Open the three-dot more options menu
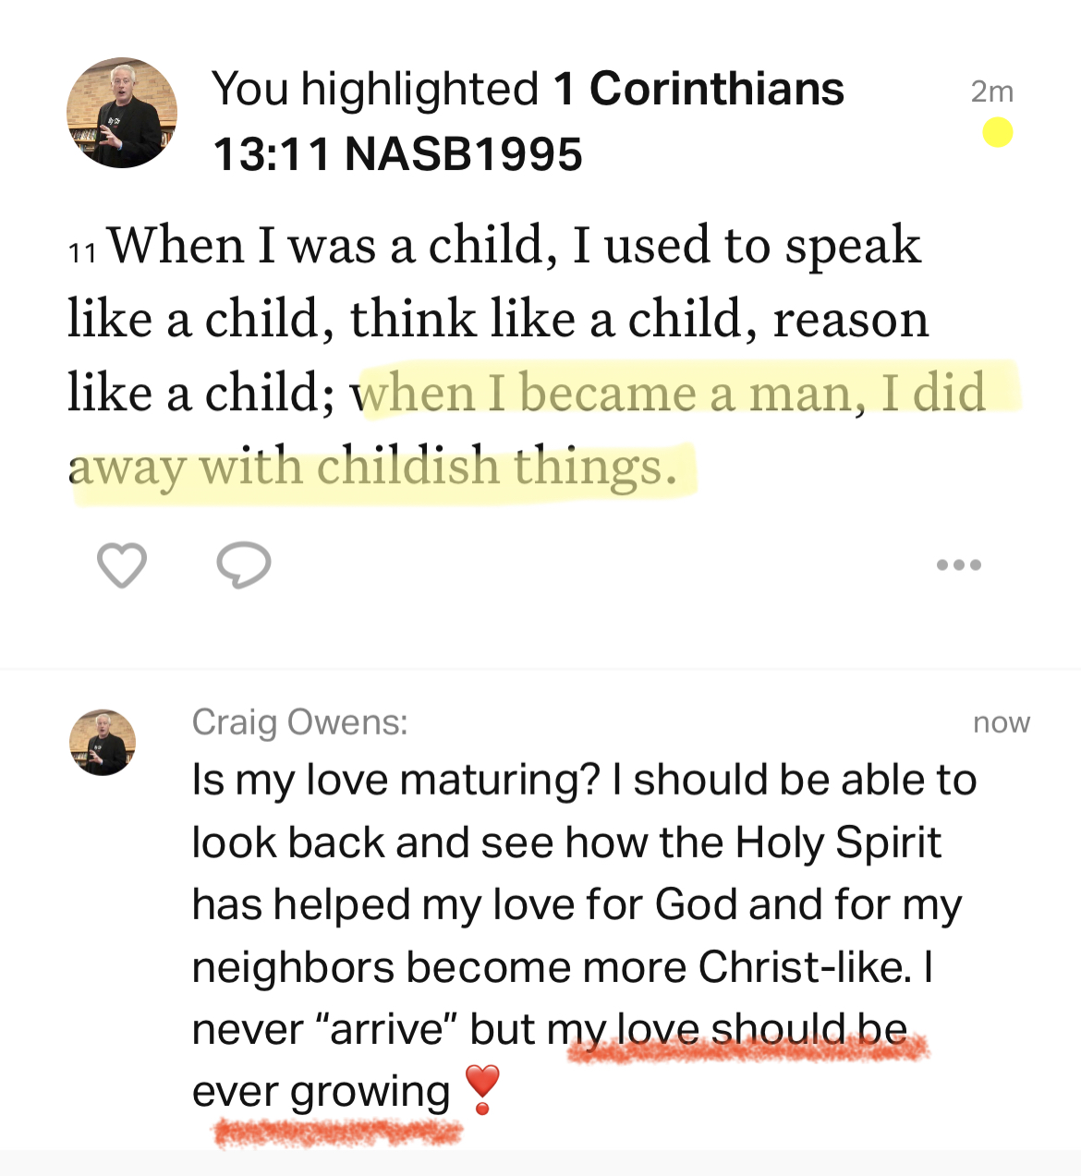This screenshot has height=1176, width=1081. (958, 564)
